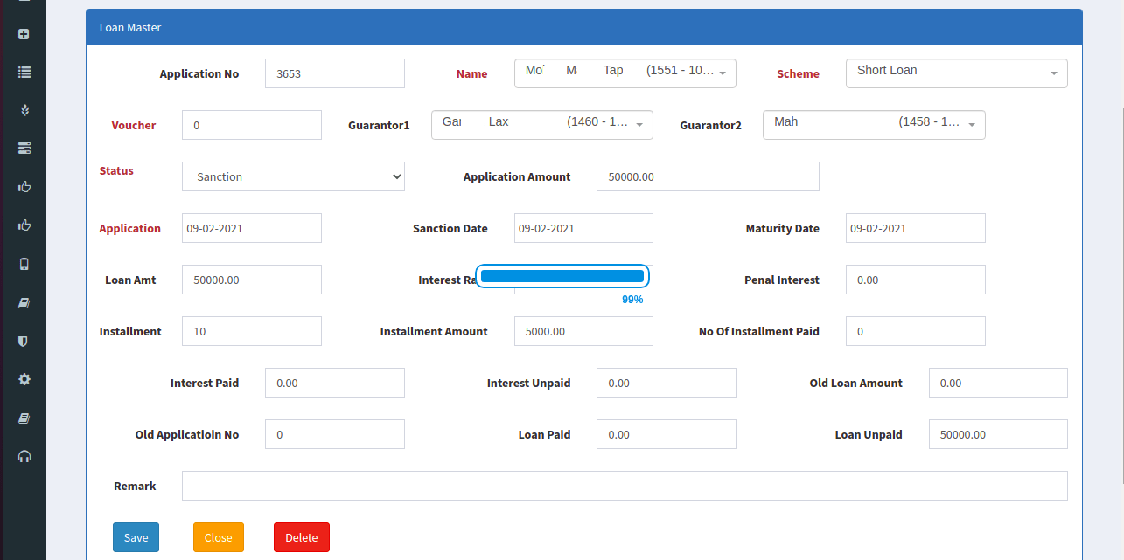Select the leaf icon in the sidebar
This screenshot has height=560, width=1124.
pyautogui.click(x=24, y=110)
